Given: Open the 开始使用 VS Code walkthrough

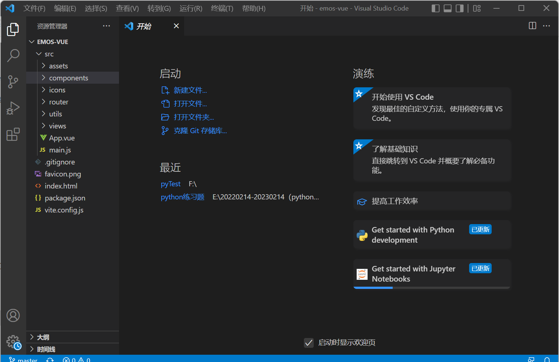Looking at the screenshot, I should (432, 108).
